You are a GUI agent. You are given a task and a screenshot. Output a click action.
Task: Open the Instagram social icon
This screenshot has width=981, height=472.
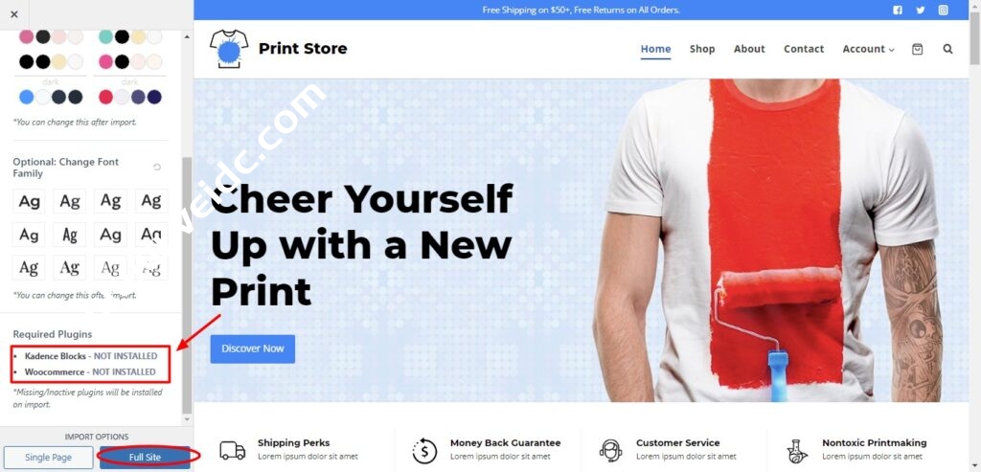click(x=943, y=10)
